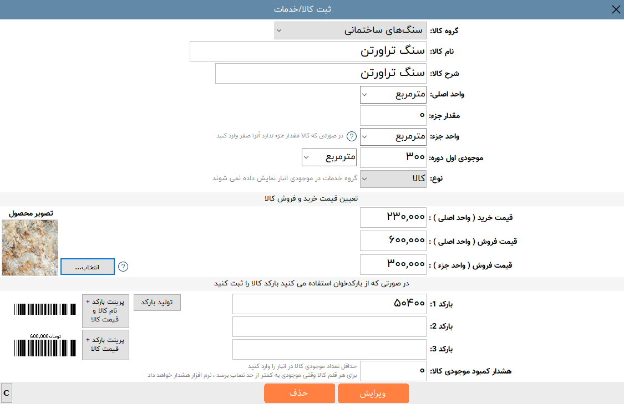This screenshot has height=404, width=624.
Task: Click the بارکد 3 input field
Action: [329, 350]
